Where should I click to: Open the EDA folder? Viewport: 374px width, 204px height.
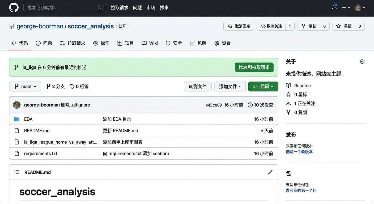pos(28,119)
